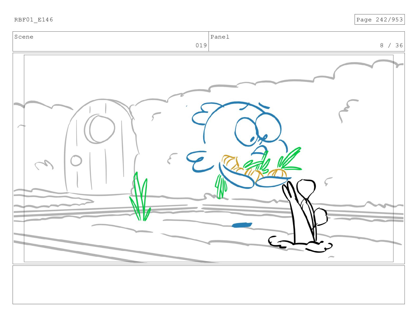Click the Scene label
The width and height of the screenshot is (418, 323).
click(24, 37)
